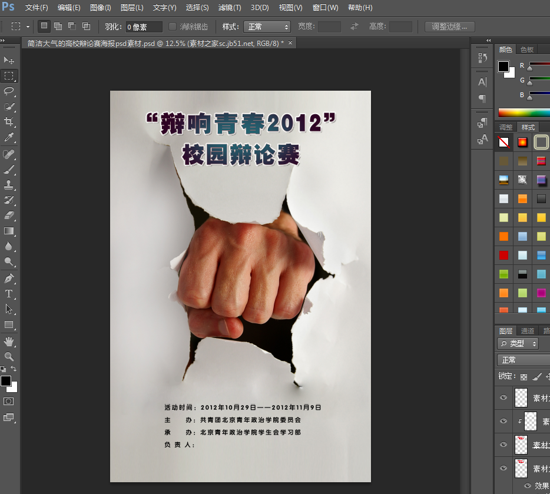Open the layer blend mode 正常 dropdown
Viewport: 550px width, 494px height.
523,360
